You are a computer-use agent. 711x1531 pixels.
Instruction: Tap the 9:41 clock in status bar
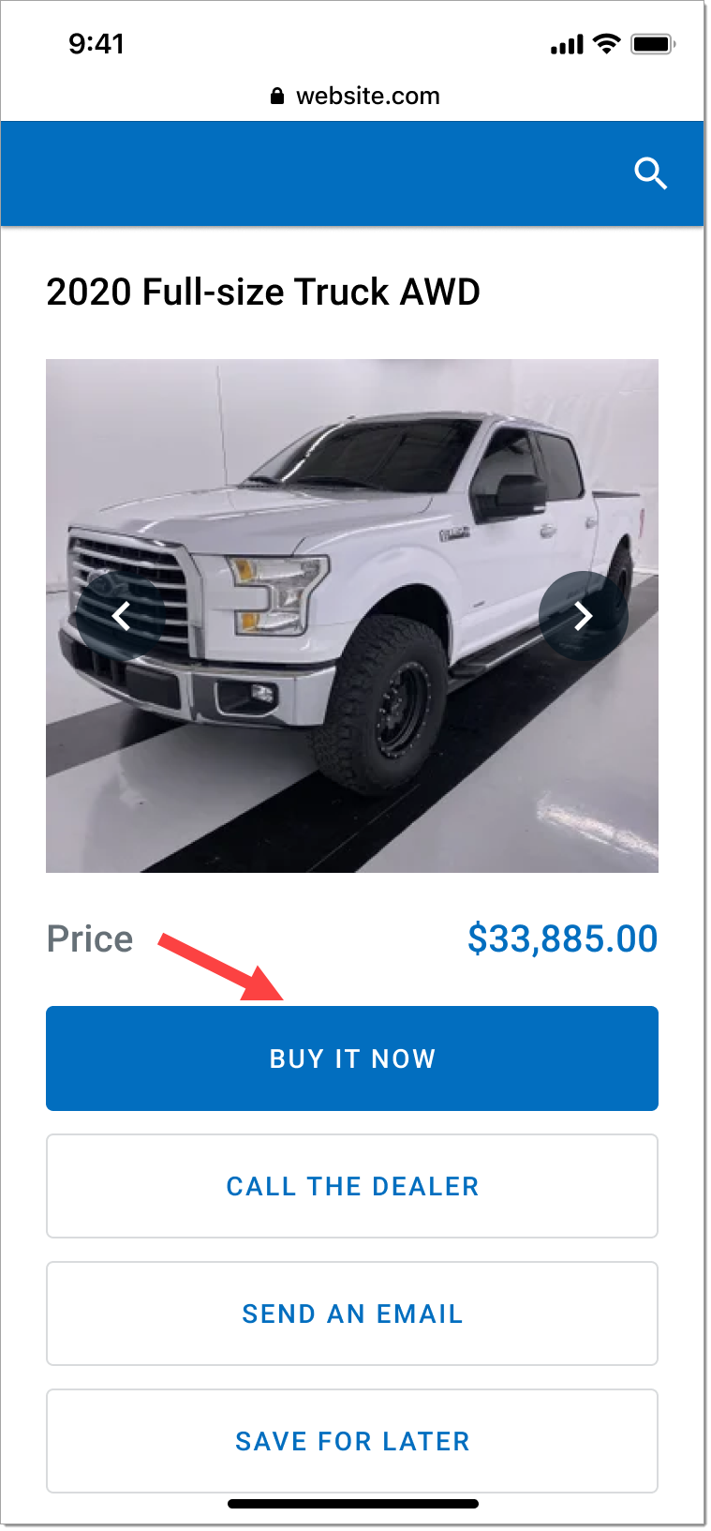pos(96,43)
